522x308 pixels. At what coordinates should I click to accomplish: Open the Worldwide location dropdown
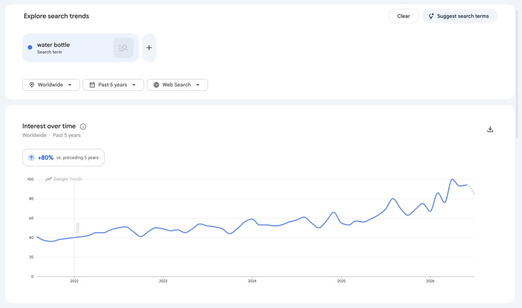[51, 85]
